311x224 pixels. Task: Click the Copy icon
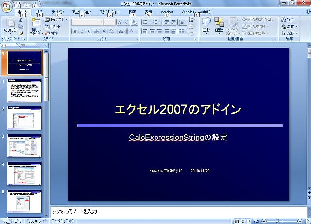21,26
